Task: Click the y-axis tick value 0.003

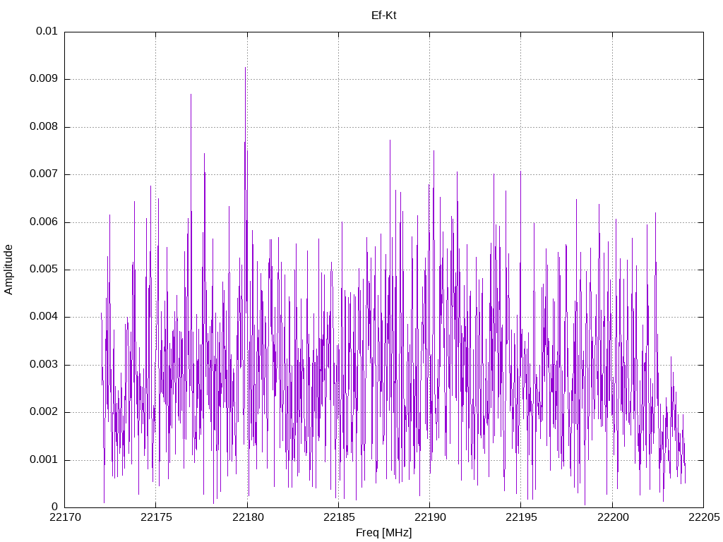Action: (x=44, y=365)
